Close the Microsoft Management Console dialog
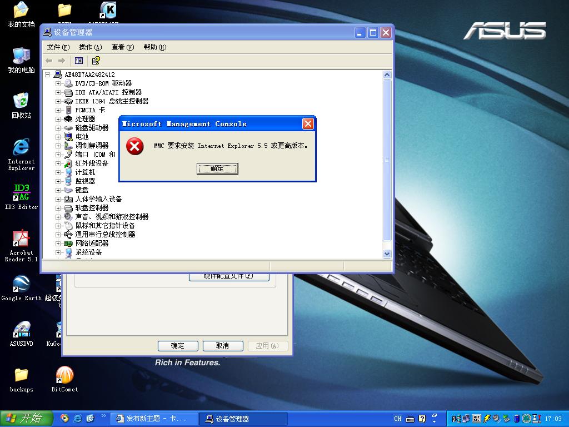The width and height of the screenshot is (569, 427). [x=308, y=124]
